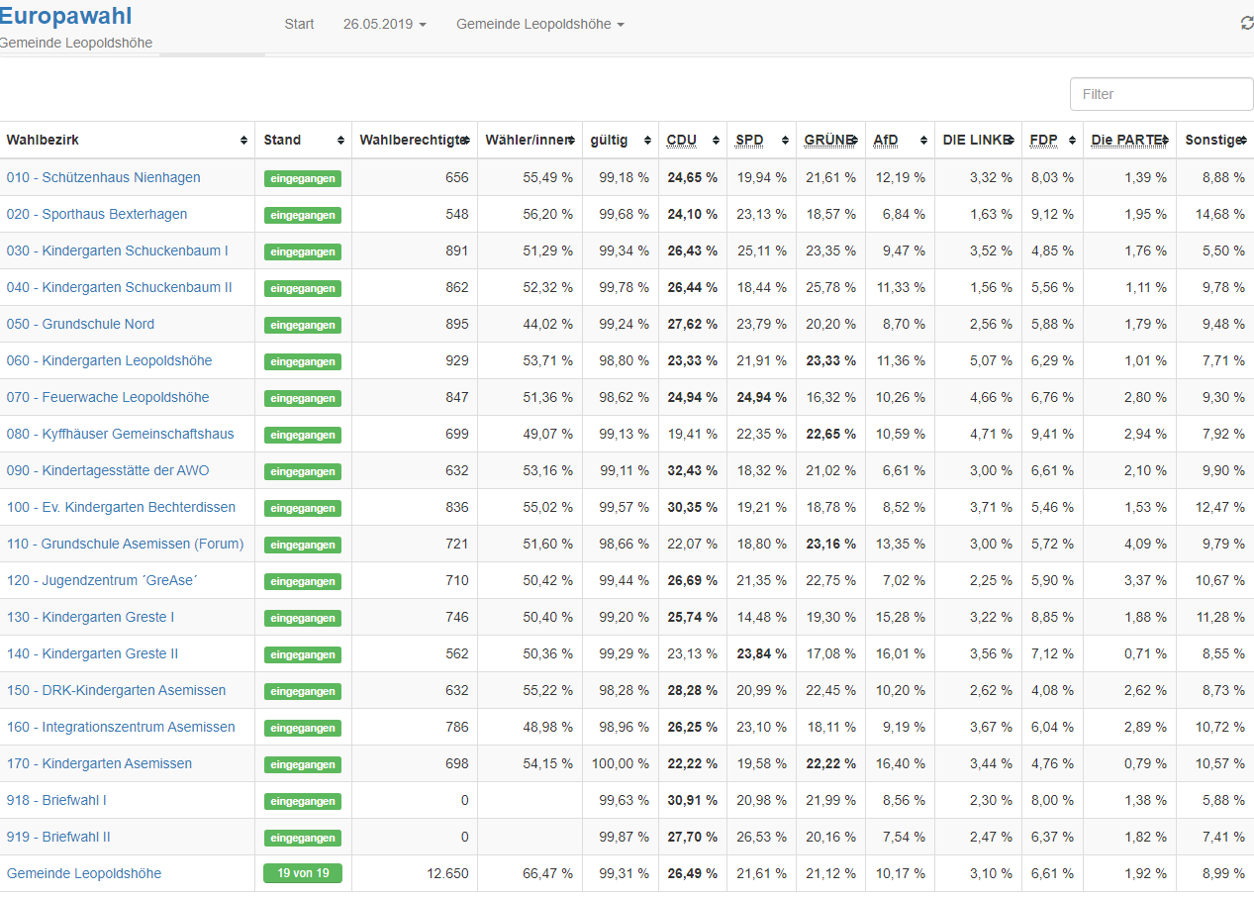Open 010 - Schützenhaus Nienhagen district
The width and height of the screenshot is (1254, 897).
point(103,177)
